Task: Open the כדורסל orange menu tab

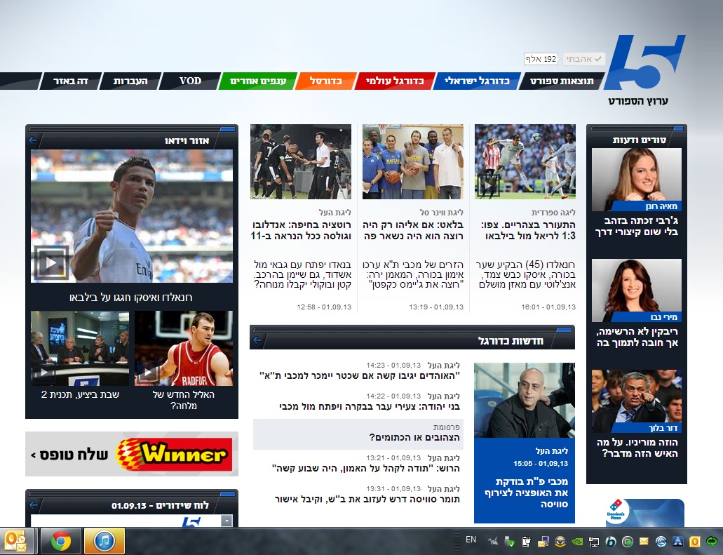Action: pos(325,81)
